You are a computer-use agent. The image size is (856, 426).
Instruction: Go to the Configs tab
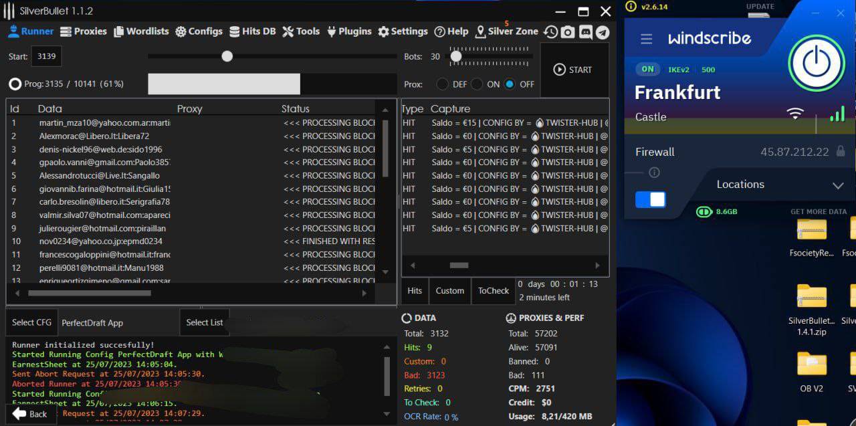pos(199,31)
